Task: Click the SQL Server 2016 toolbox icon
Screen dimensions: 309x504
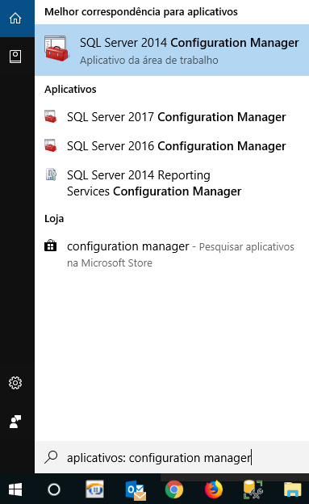Action: [51, 145]
